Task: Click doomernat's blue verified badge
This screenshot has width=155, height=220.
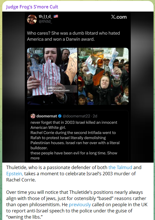Action: pyautogui.click(x=60, y=116)
